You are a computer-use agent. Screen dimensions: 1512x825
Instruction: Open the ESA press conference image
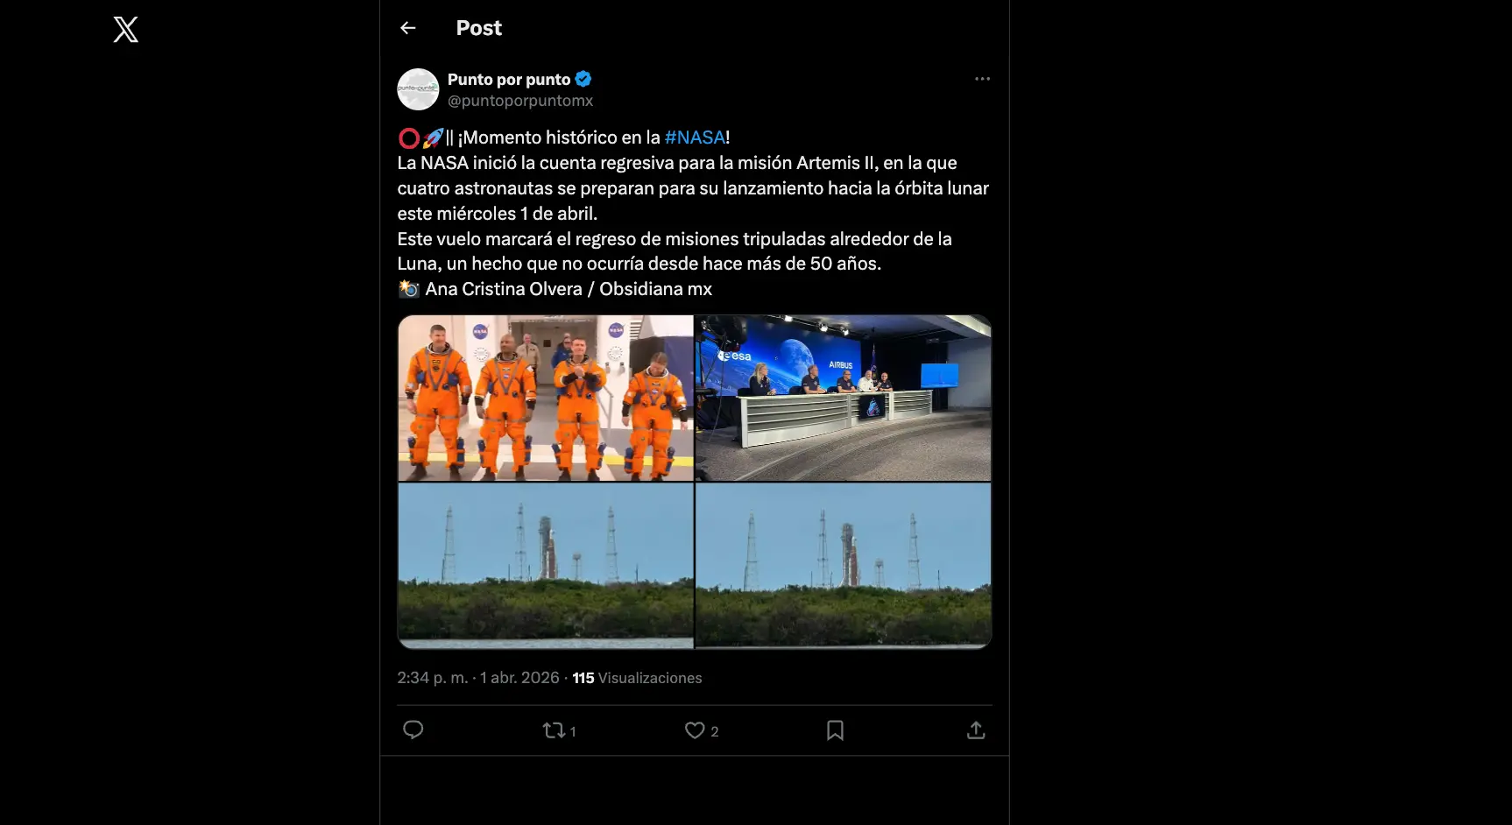843,398
